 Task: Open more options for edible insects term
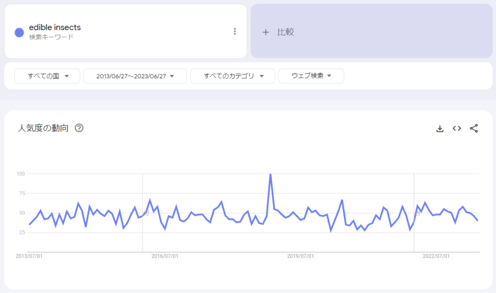pyautogui.click(x=235, y=31)
